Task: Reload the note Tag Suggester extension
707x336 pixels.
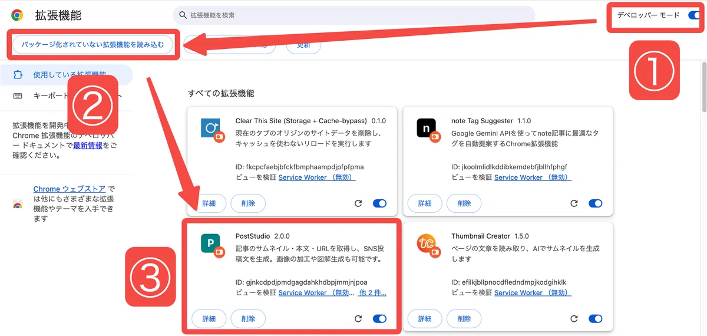Action: [x=574, y=203]
